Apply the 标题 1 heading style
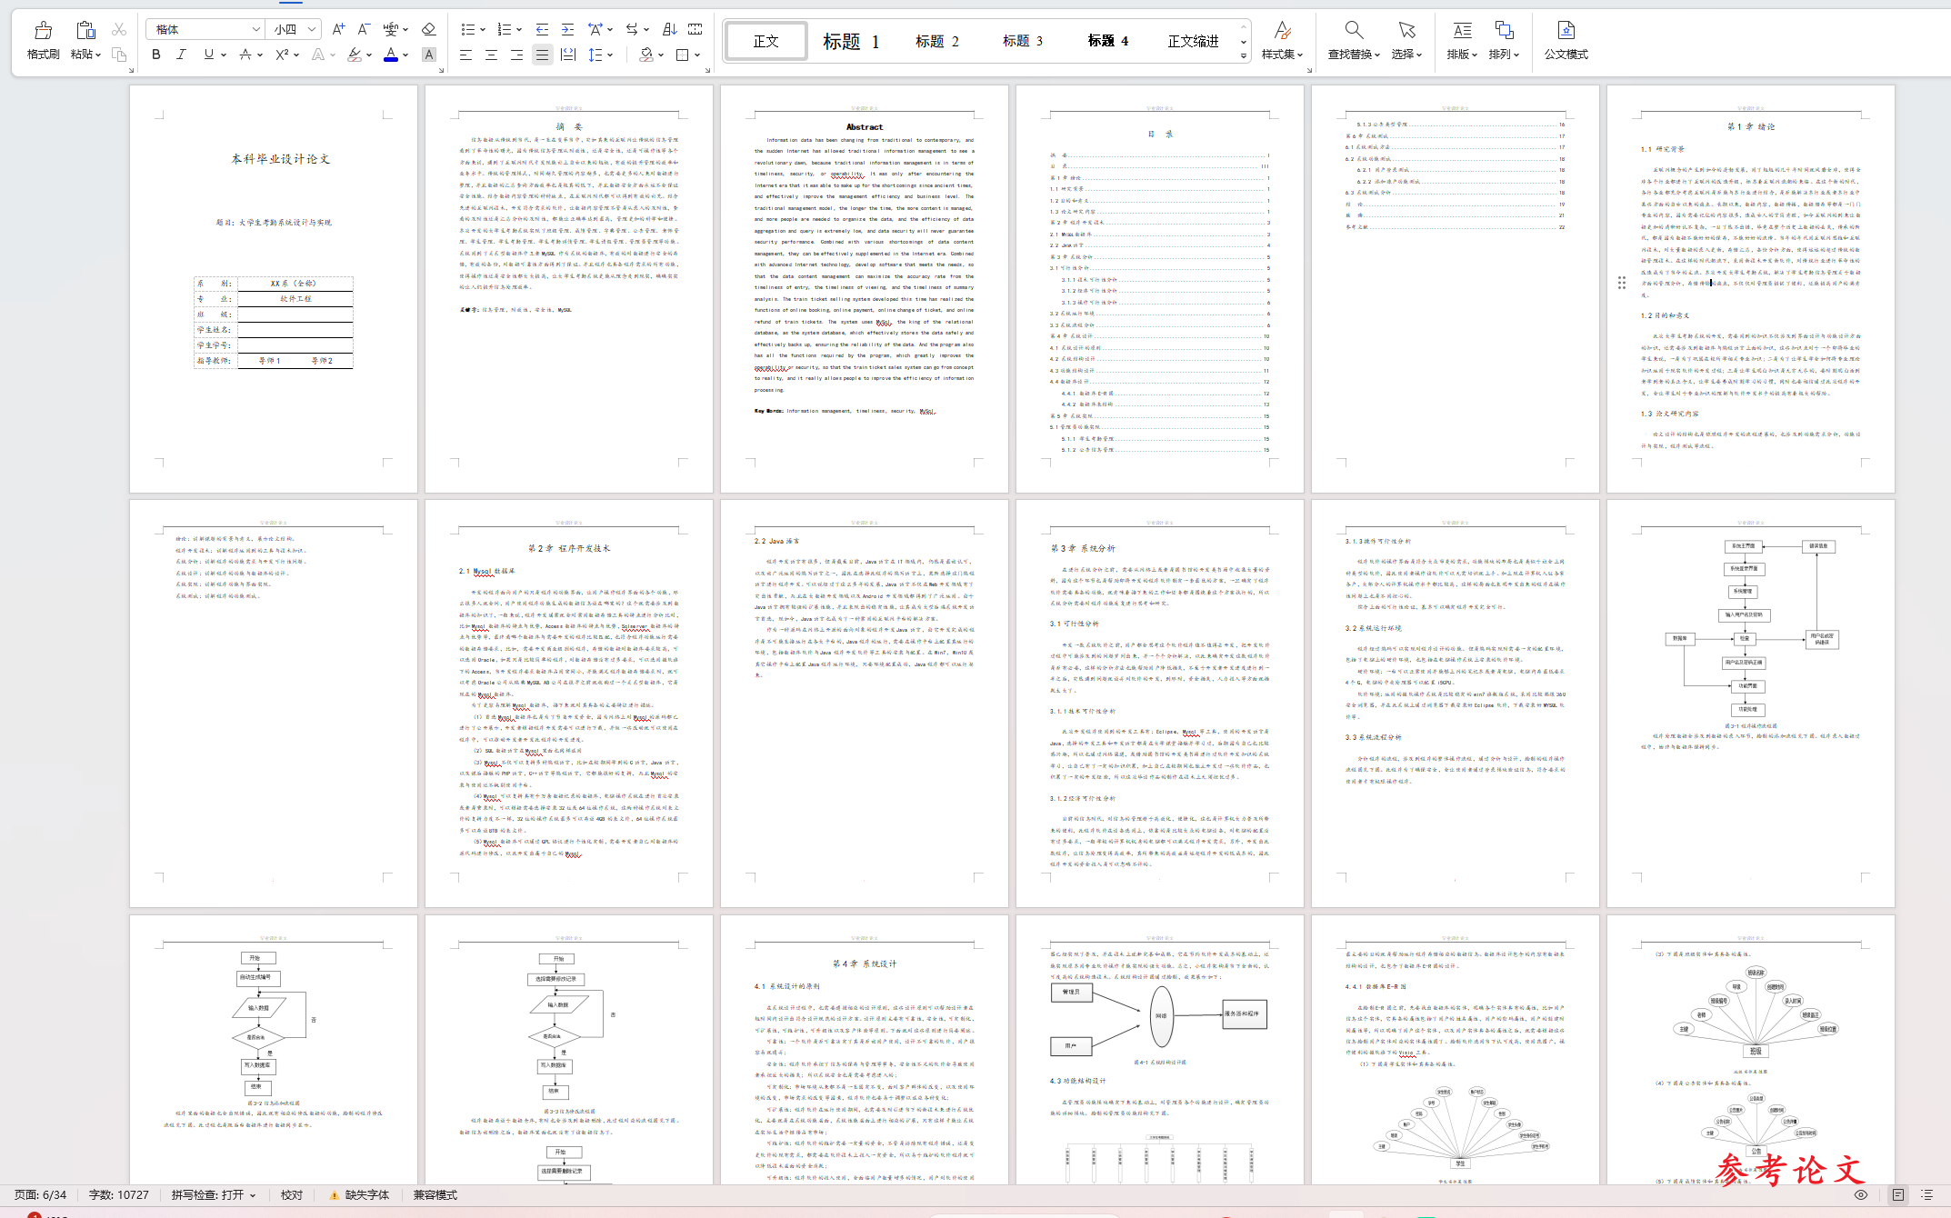Image resolution: width=1951 pixels, height=1218 pixels. 850,41
